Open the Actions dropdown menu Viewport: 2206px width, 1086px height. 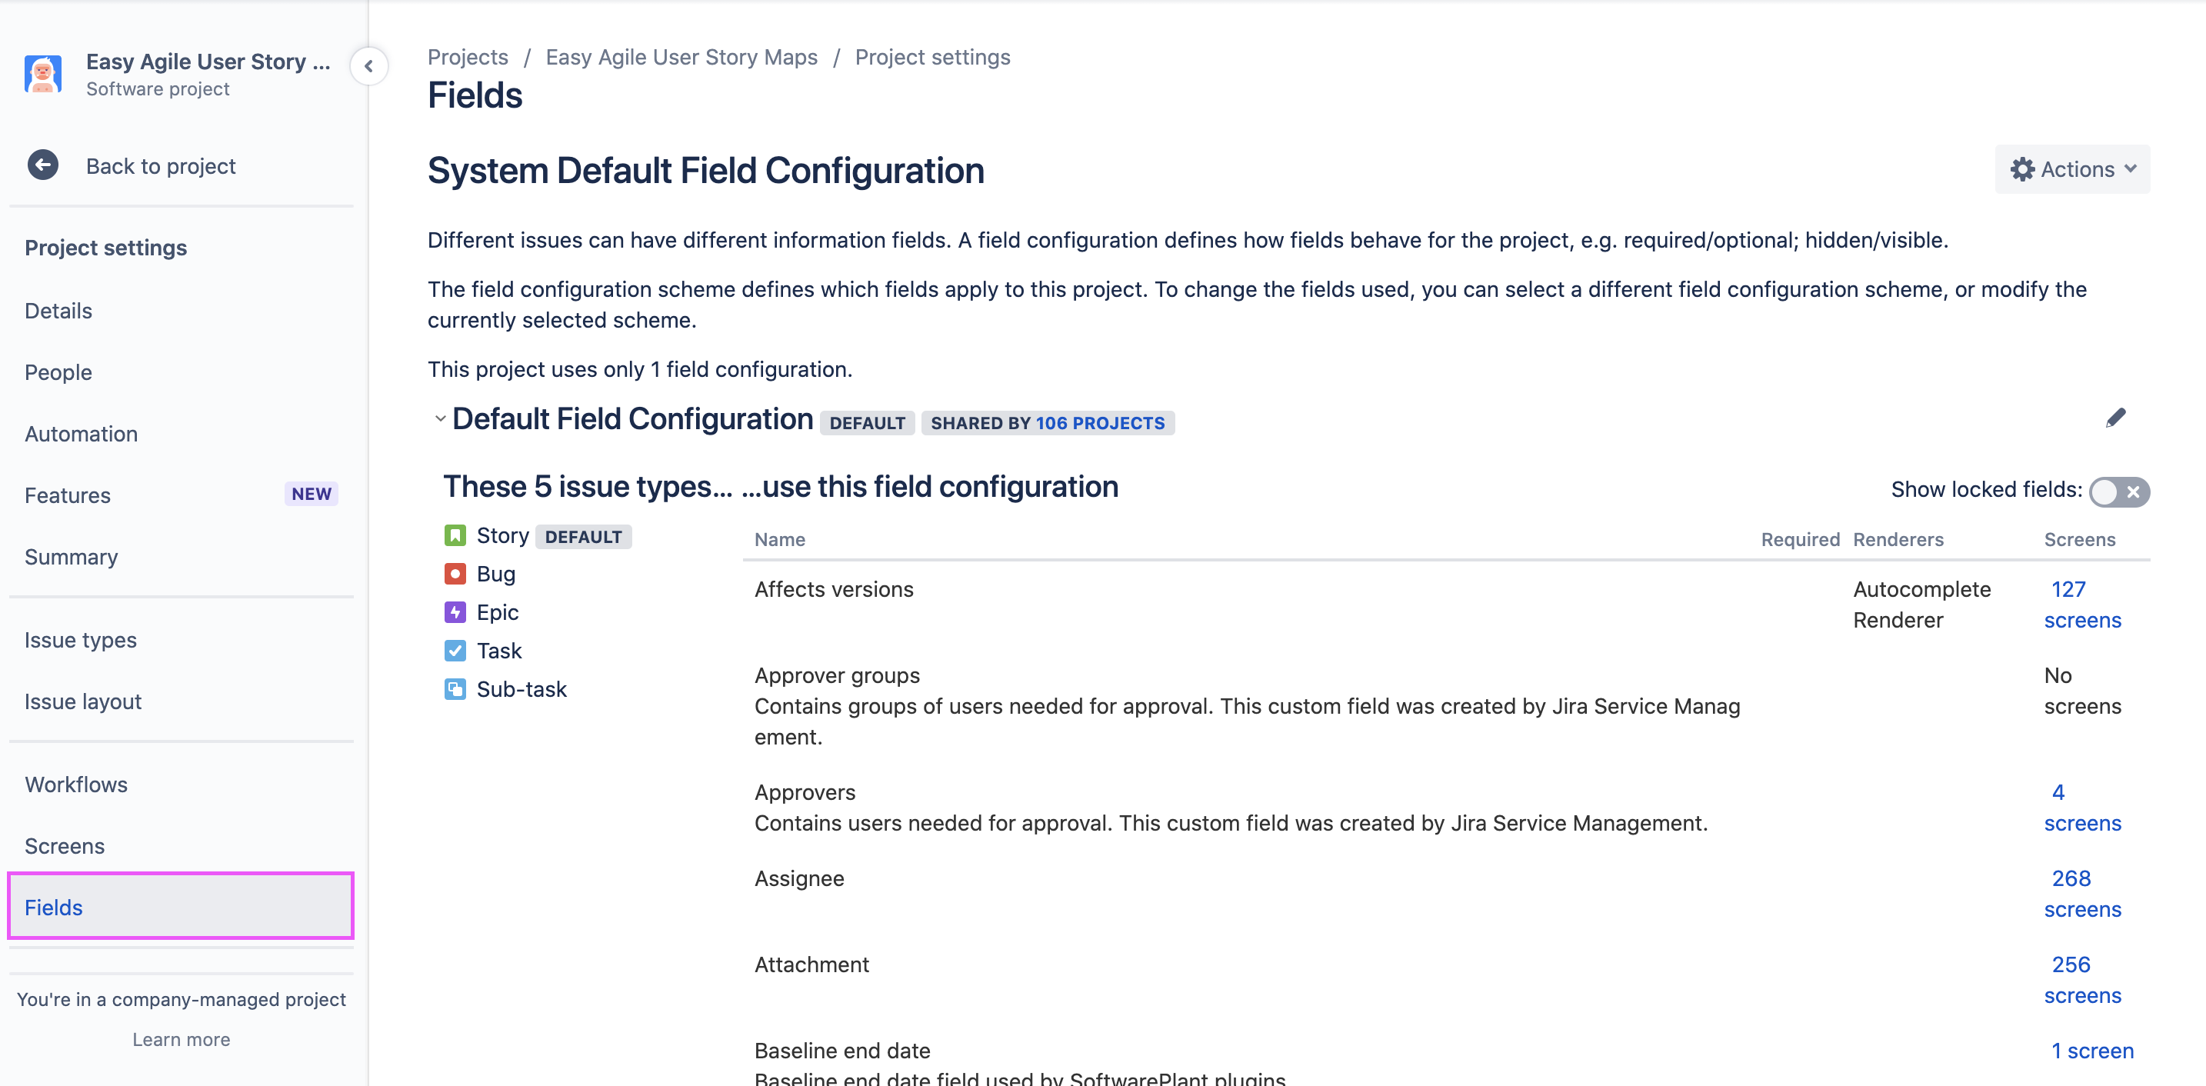pos(2071,169)
